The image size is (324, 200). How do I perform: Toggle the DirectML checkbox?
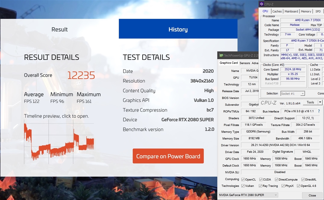pos(303,179)
